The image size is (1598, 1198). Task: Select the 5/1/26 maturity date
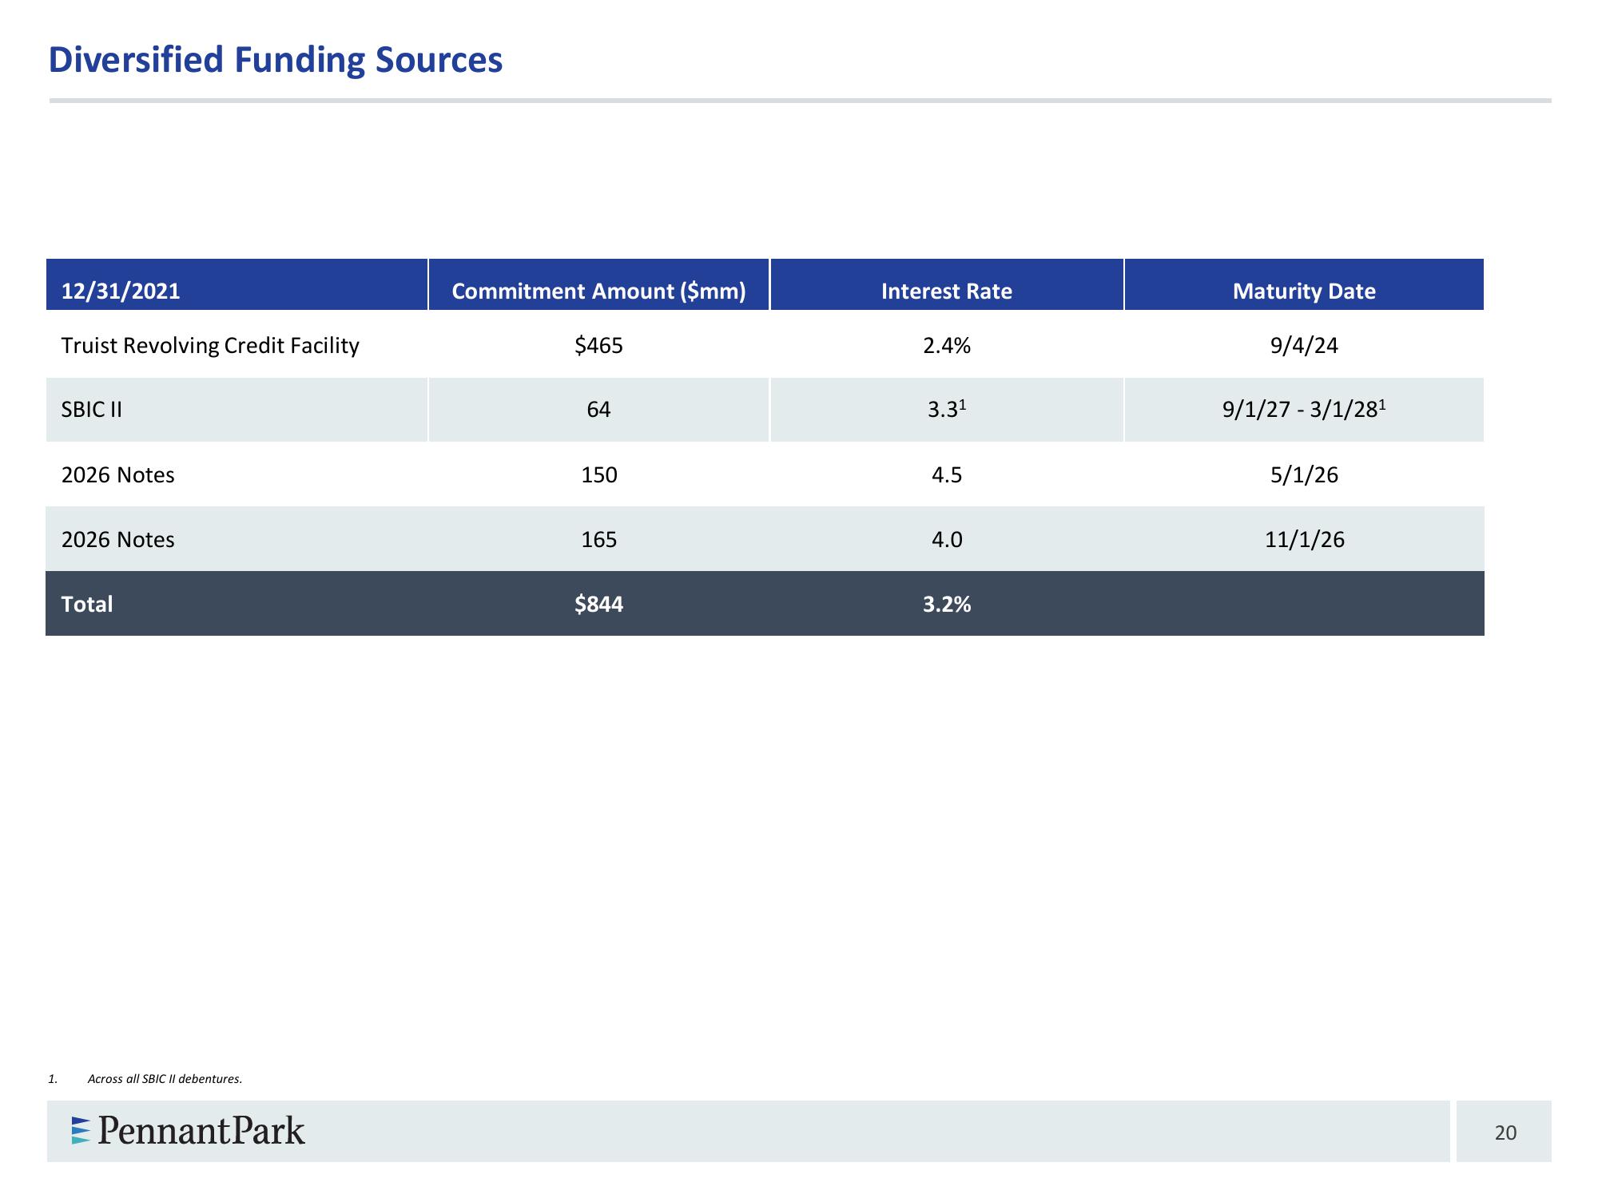1304,475
